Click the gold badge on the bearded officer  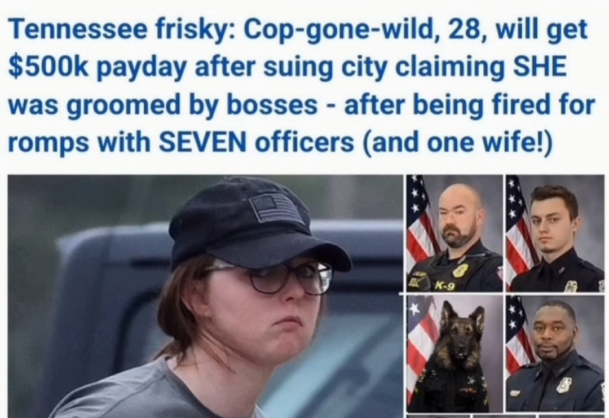pyautogui.click(x=460, y=270)
